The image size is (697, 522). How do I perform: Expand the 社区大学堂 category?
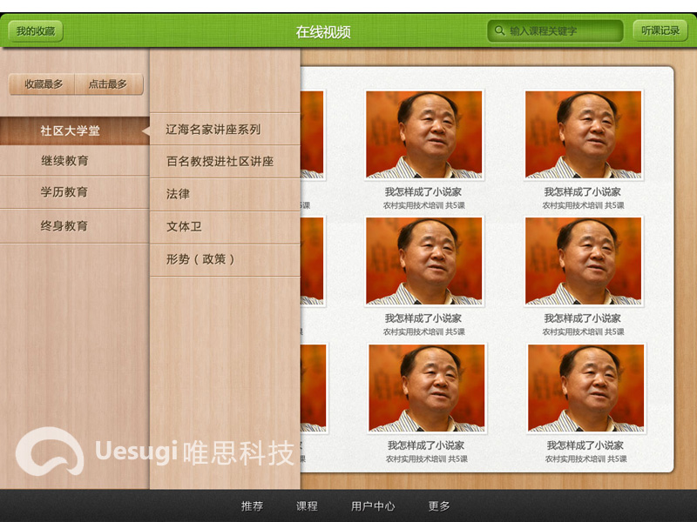[71, 130]
